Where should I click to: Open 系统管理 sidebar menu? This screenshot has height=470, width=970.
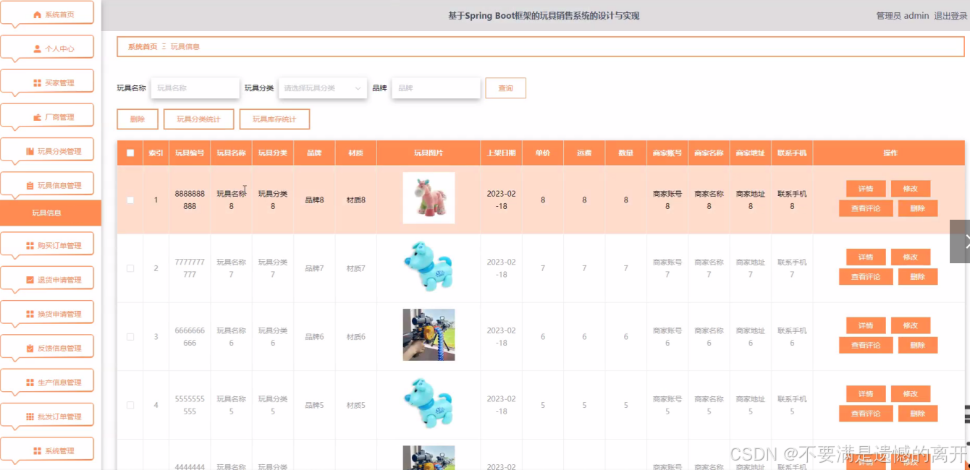click(x=47, y=450)
